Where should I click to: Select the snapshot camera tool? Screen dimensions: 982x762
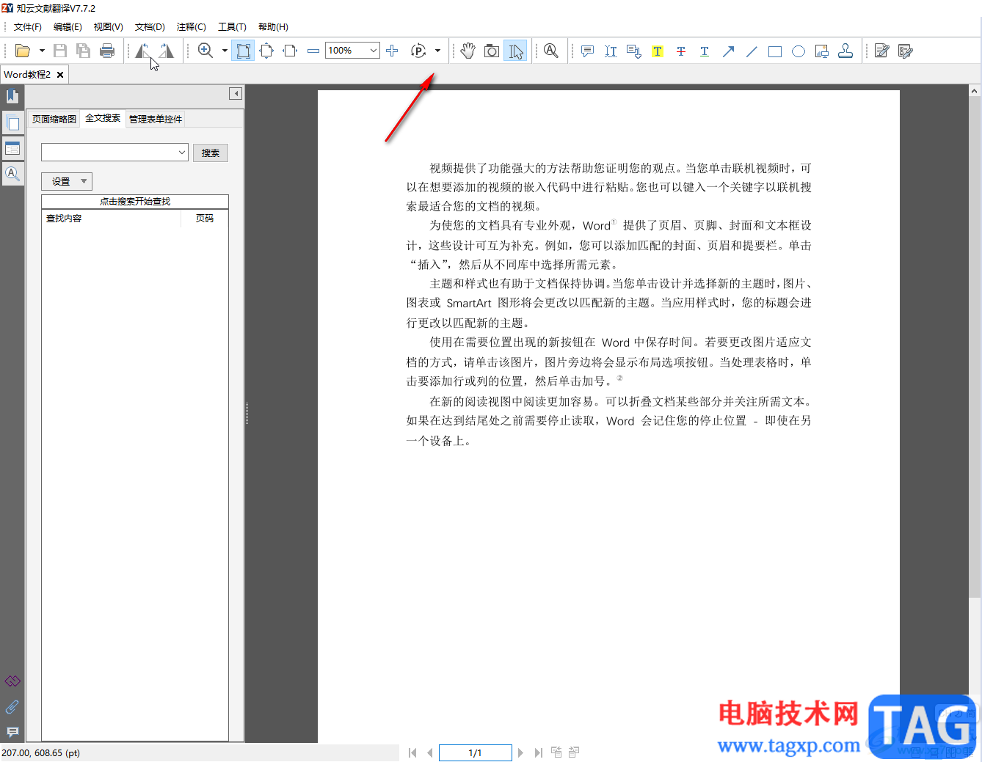click(492, 51)
